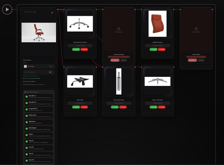Toggle the Hunyuan3D 3.0 model check
Viewport: 224px width, 165px height.
(26, 109)
